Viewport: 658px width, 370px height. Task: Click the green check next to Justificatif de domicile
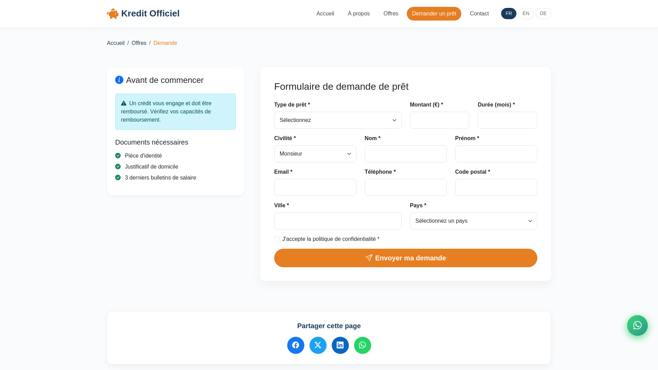pyautogui.click(x=118, y=166)
